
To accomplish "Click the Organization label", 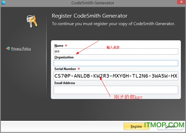I will pos(64,58).
